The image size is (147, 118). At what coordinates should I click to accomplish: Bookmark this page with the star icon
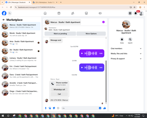[134, 7]
